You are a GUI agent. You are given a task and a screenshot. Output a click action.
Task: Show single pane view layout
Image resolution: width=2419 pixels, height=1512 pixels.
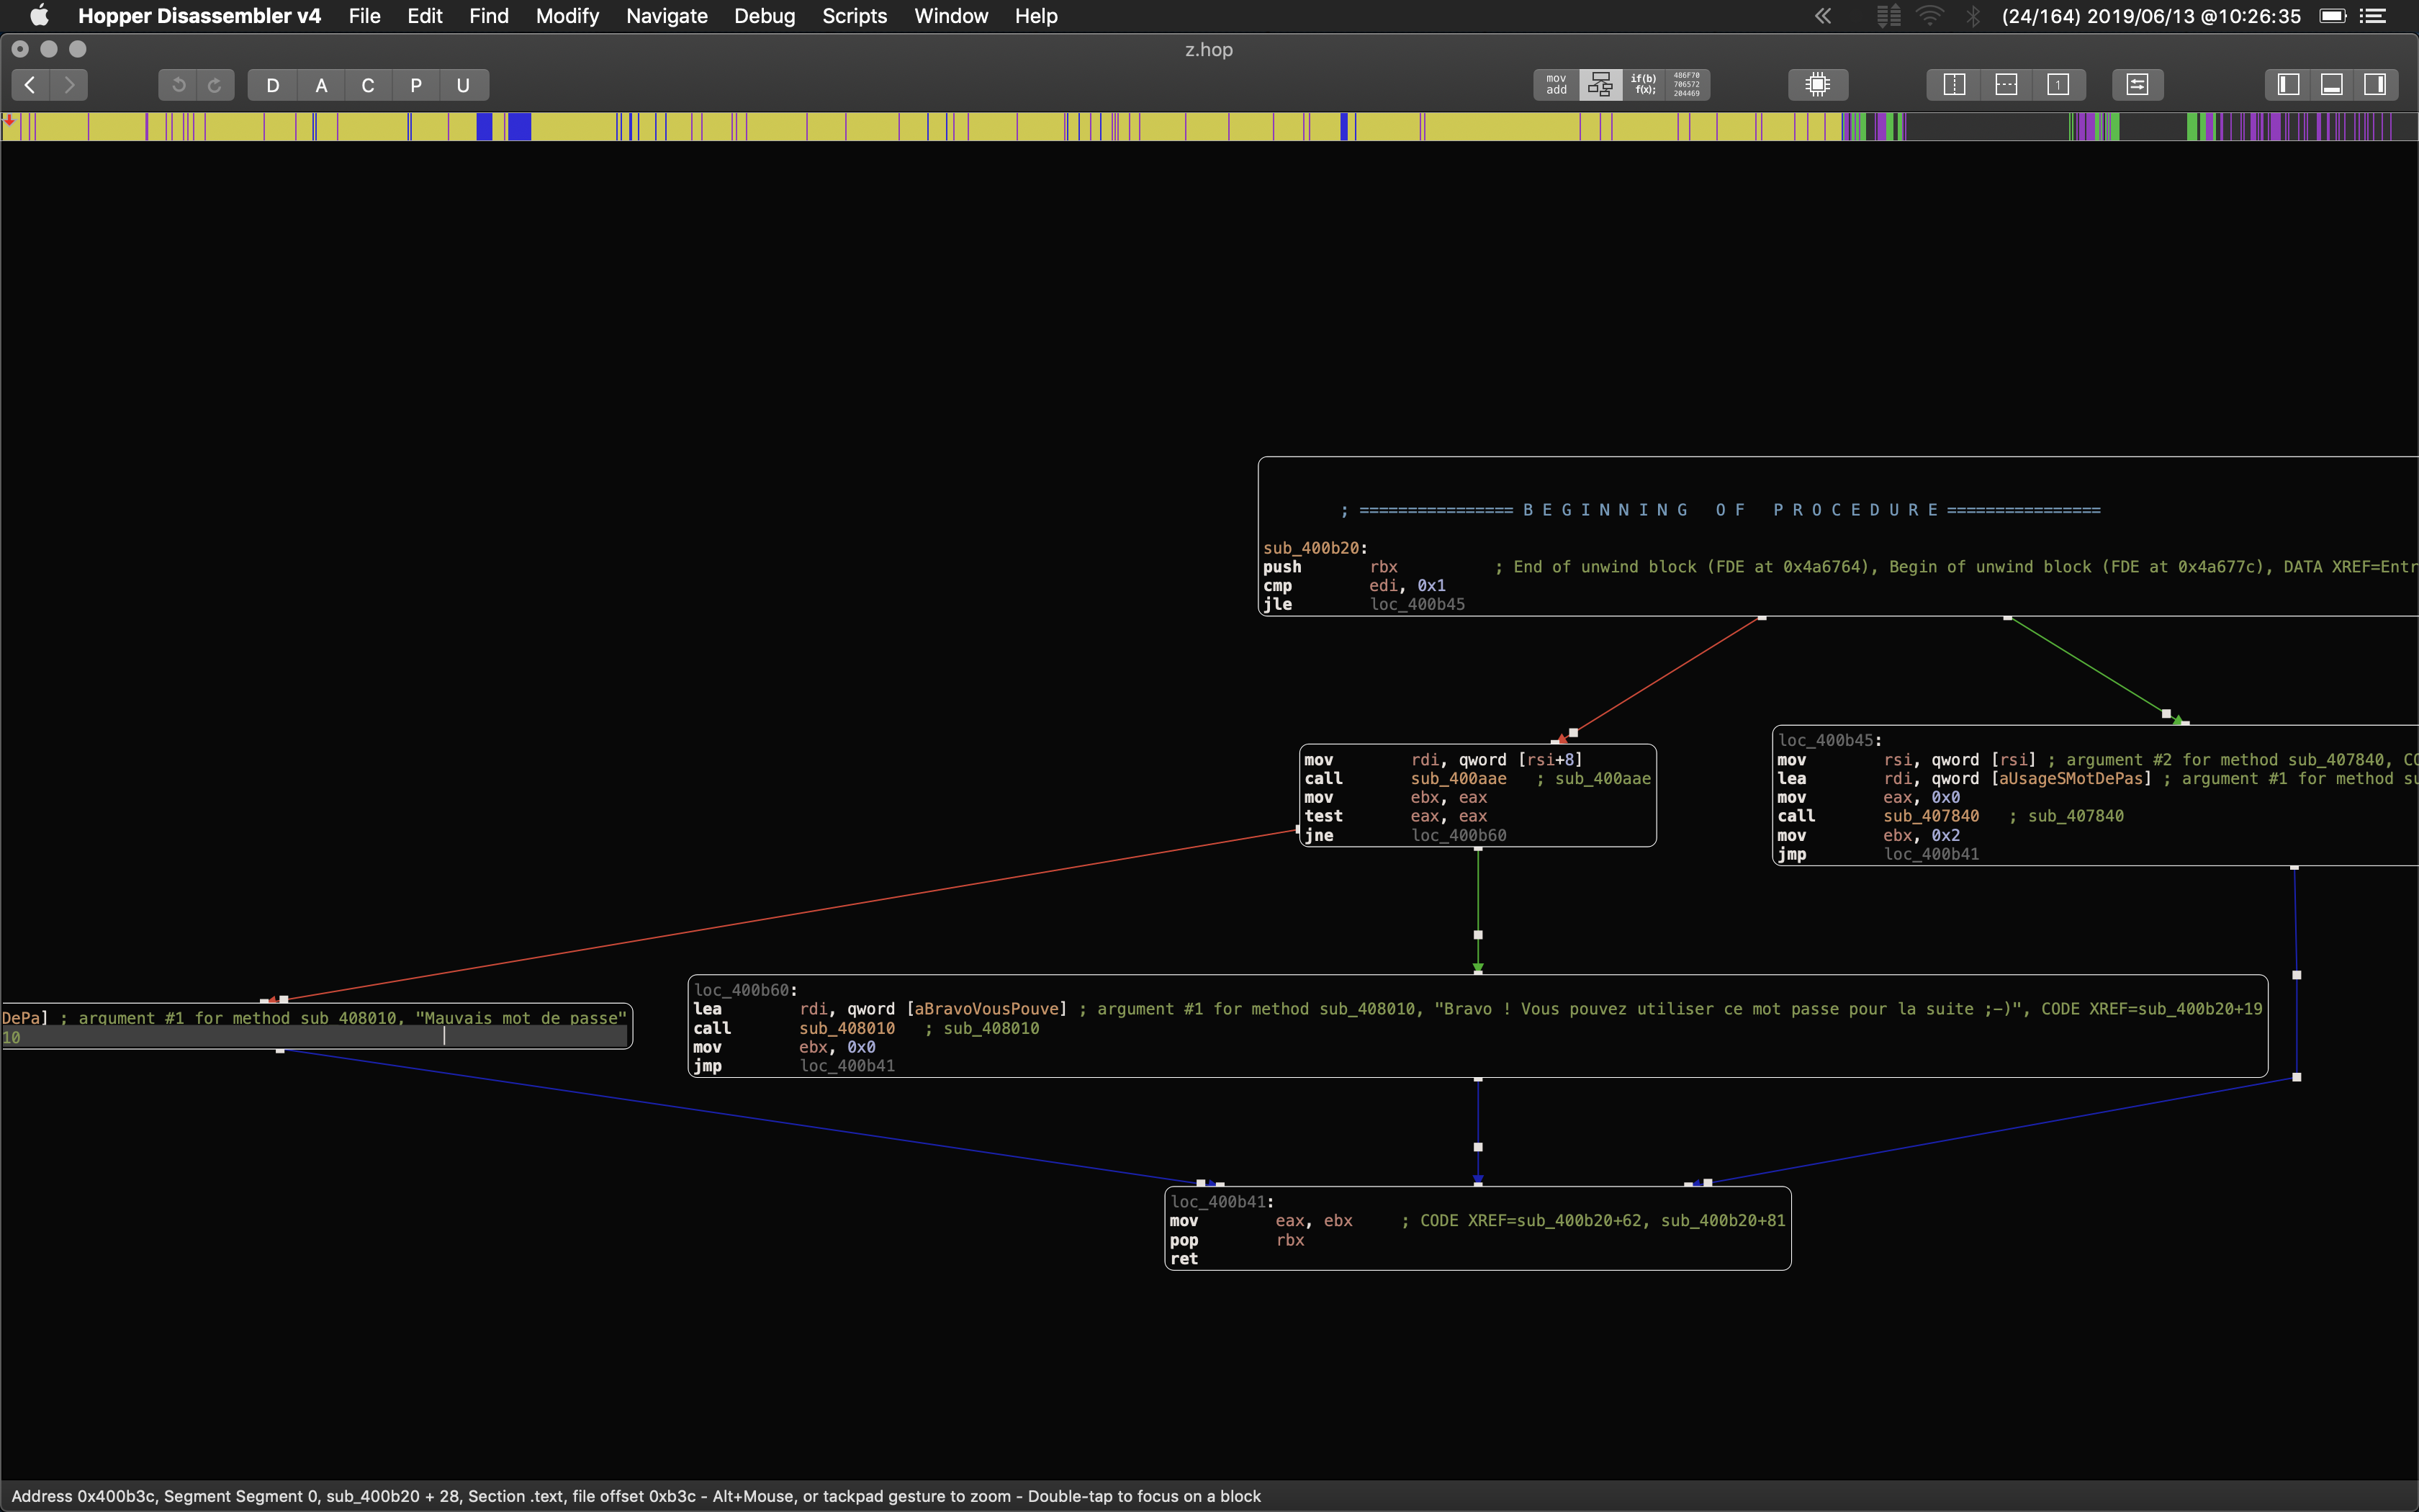(2058, 85)
